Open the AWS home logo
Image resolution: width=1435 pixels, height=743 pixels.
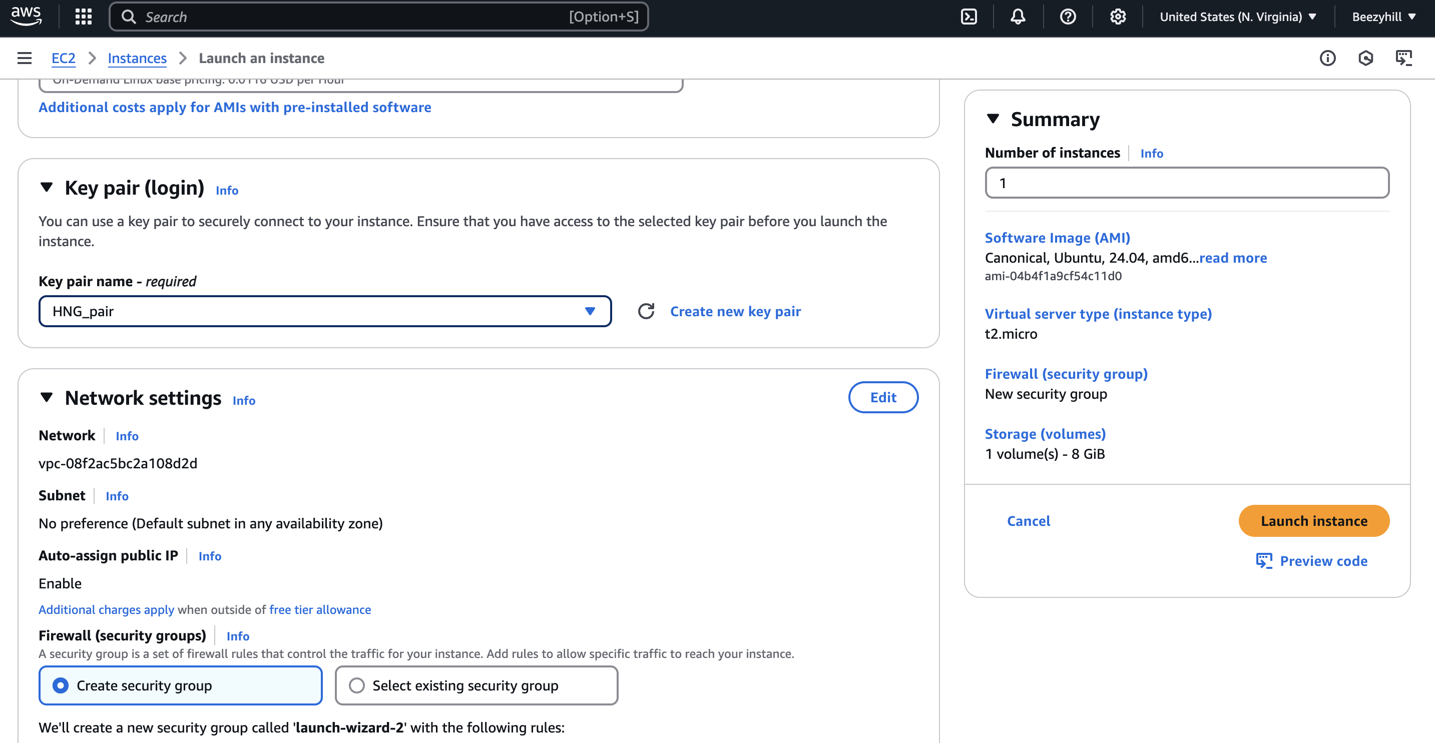tap(26, 16)
